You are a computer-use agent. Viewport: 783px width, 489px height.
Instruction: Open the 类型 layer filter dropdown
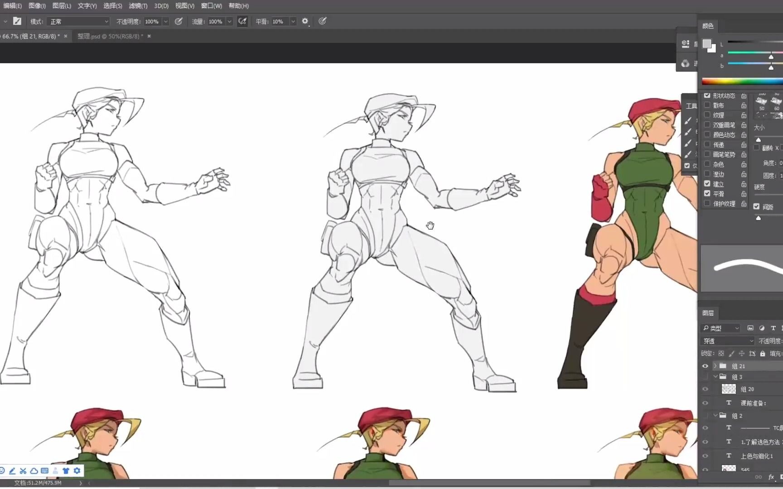click(720, 328)
